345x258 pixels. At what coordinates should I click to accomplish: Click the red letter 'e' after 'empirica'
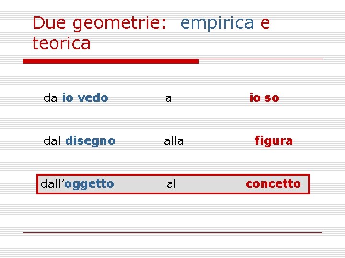tap(265, 23)
